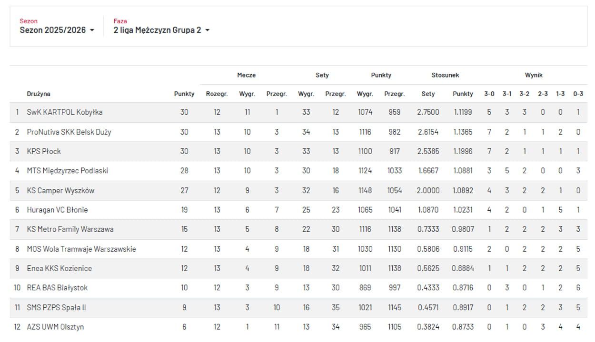
Task: Click the Punkty column header beside Drużyna
Action: 184,94
